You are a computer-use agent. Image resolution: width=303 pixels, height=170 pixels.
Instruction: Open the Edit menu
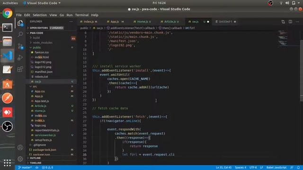(27, 15)
